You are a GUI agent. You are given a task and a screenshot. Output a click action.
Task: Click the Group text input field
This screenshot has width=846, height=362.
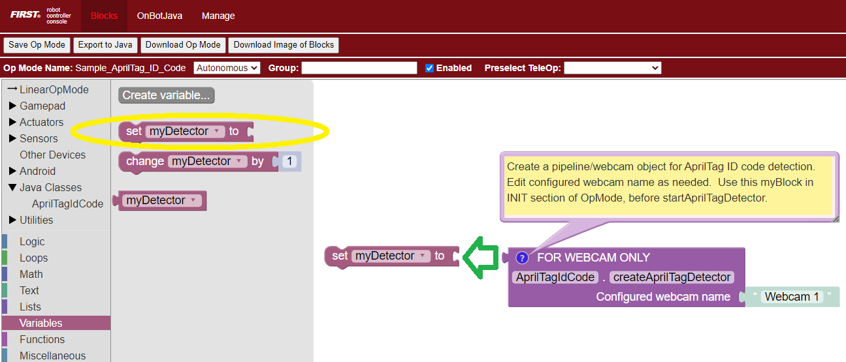(x=359, y=68)
